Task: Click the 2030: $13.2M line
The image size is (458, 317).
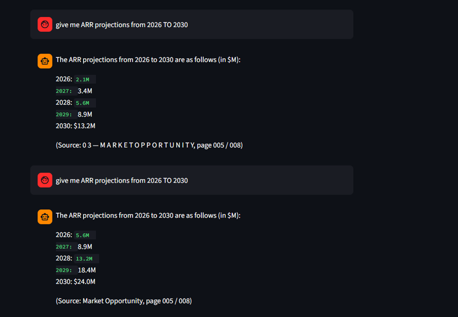Action: (x=76, y=126)
